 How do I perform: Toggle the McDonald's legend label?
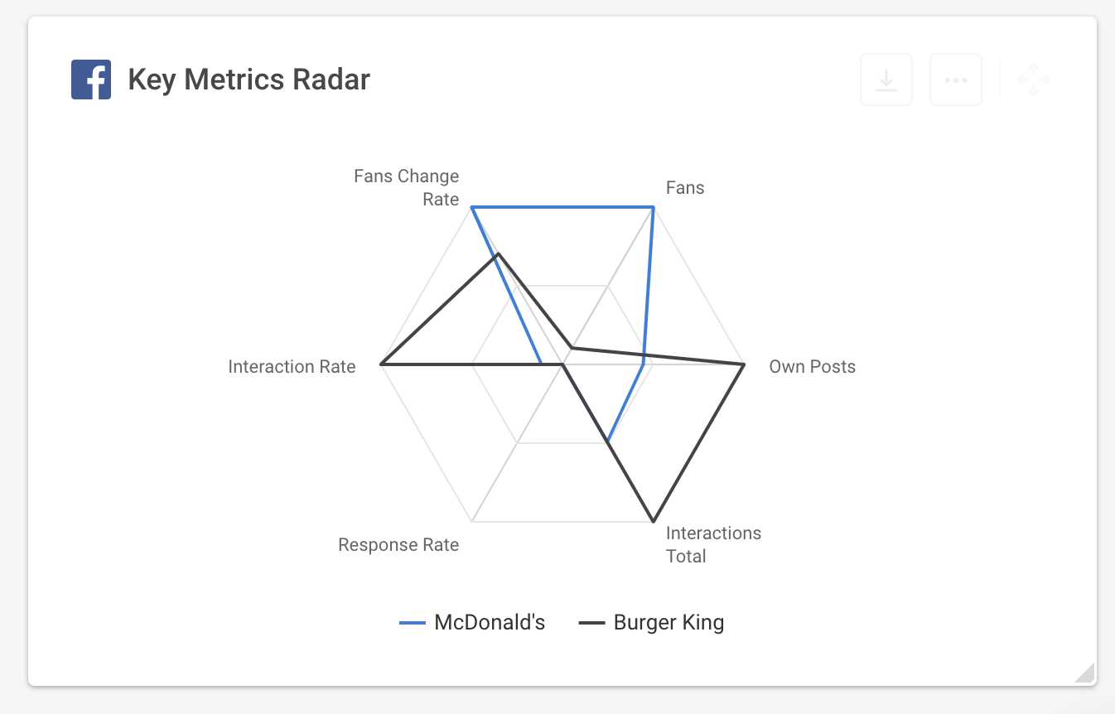pos(490,623)
